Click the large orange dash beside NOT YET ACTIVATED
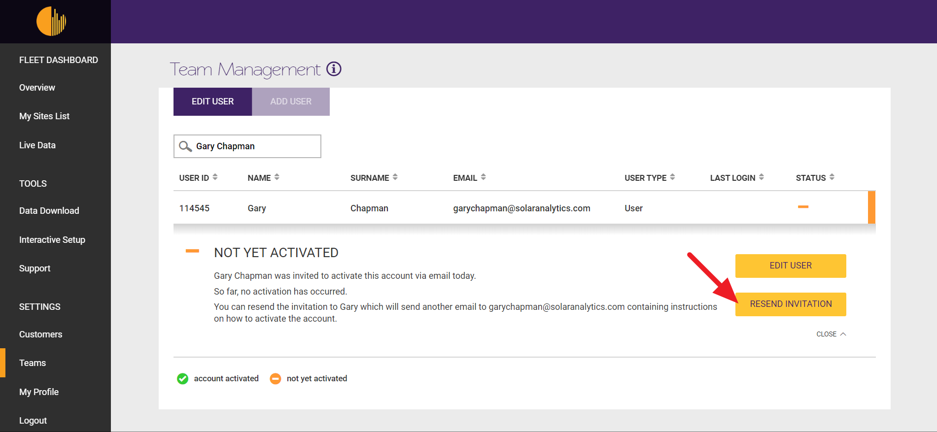The image size is (937, 432). point(192,251)
